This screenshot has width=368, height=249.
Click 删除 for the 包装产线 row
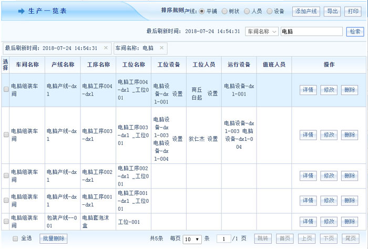pyautogui.click(x=349, y=221)
